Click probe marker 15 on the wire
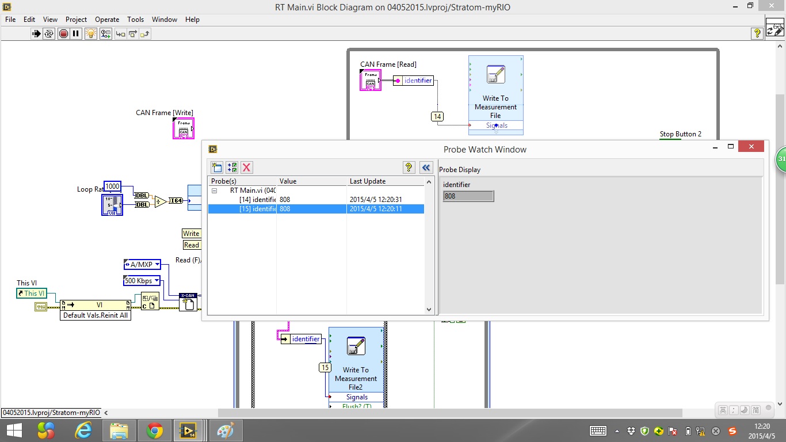This screenshot has width=786, height=442. pos(325,367)
